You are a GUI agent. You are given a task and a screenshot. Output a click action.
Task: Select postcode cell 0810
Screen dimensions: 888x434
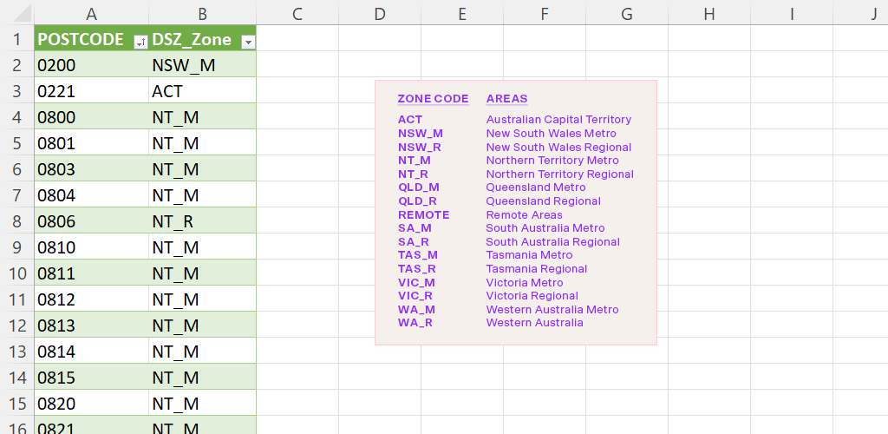pyautogui.click(x=91, y=247)
